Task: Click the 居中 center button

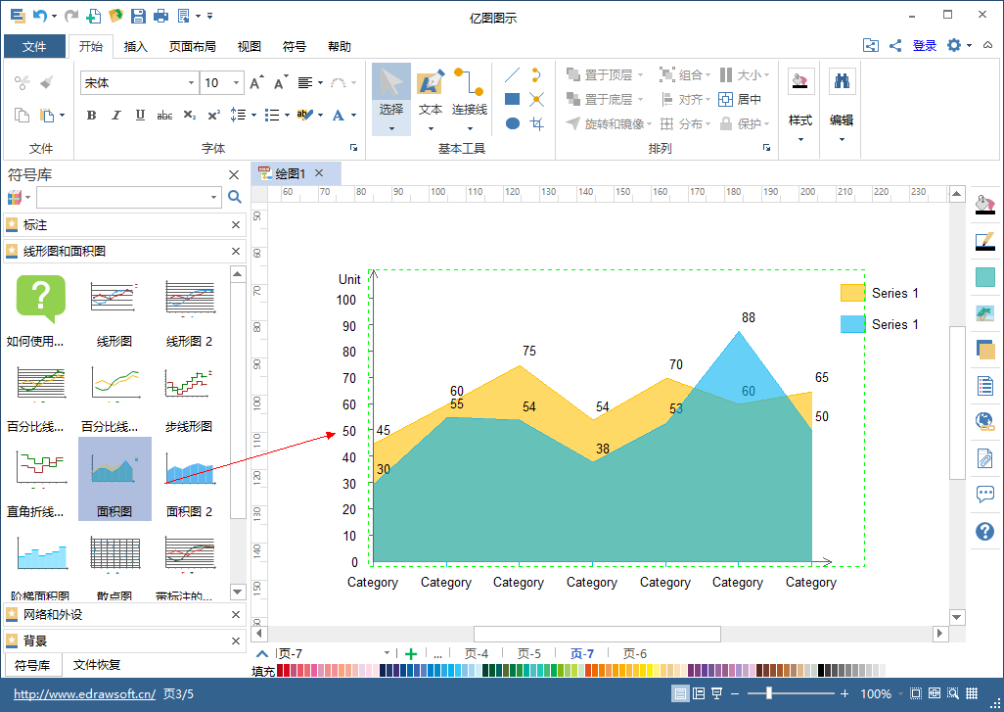Action: [740, 99]
